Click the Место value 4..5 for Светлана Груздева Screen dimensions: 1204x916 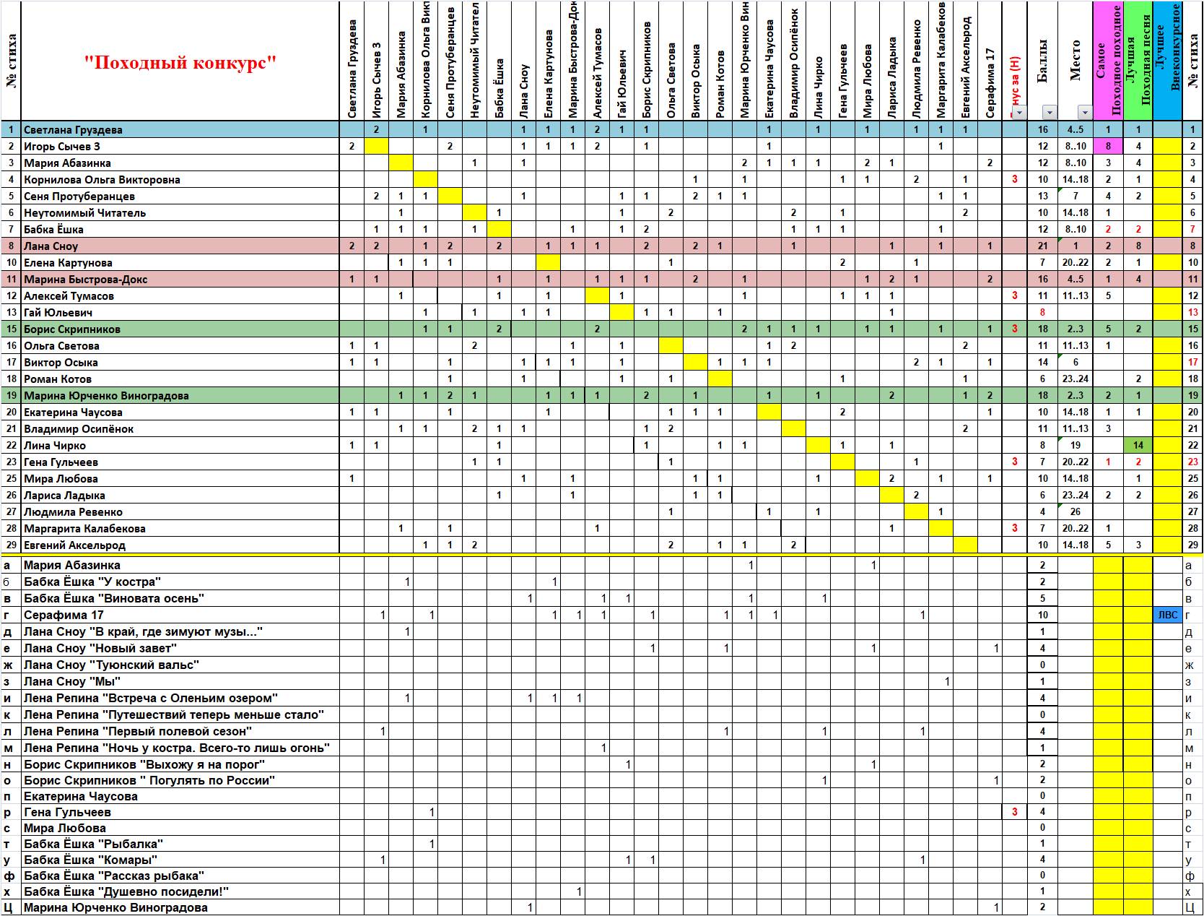click(x=1076, y=130)
